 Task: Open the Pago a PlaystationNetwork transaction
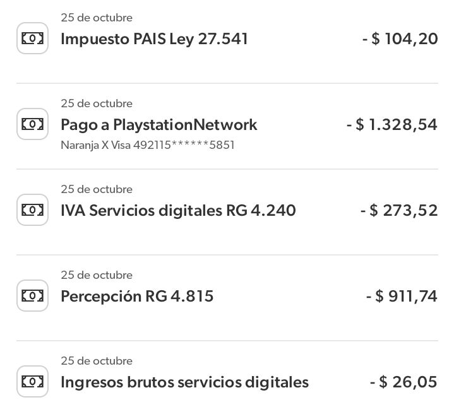(227, 126)
